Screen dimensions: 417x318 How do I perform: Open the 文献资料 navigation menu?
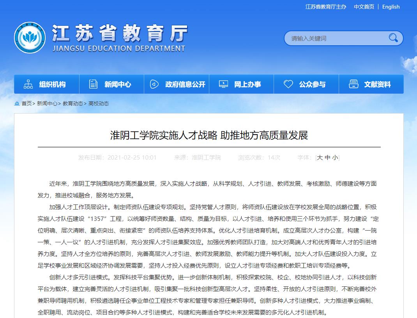pos(377,84)
